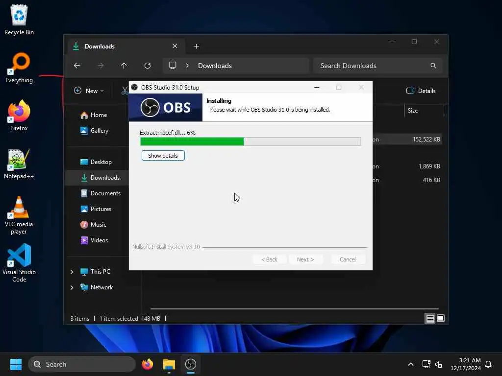
Task: Open the clock showing 3:21 AM
Action: point(466,364)
